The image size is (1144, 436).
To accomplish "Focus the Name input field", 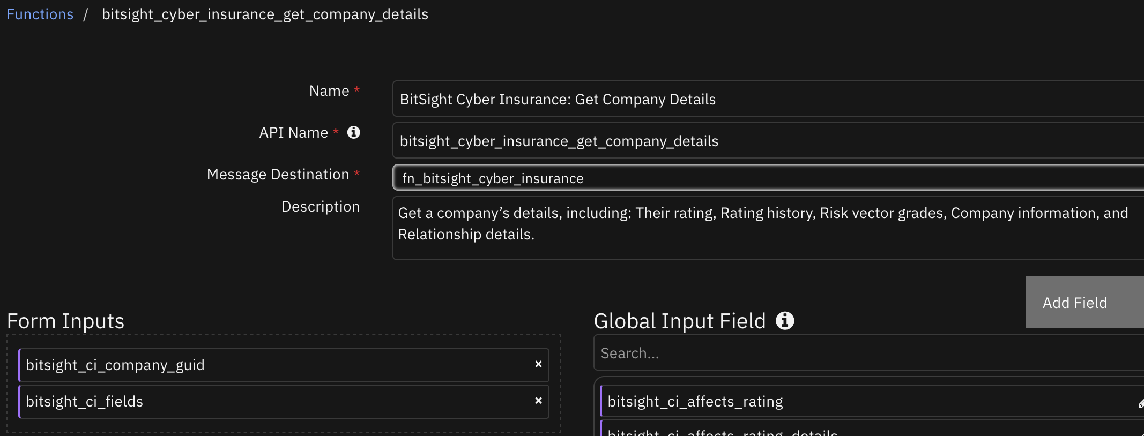I will (768, 99).
